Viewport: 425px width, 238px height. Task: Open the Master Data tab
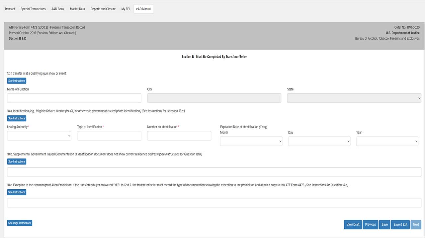(x=77, y=9)
